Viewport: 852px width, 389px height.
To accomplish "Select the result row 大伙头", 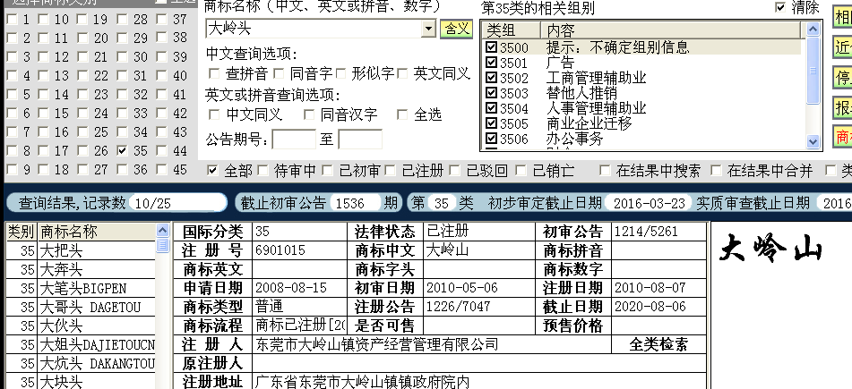I will [x=81, y=326].
